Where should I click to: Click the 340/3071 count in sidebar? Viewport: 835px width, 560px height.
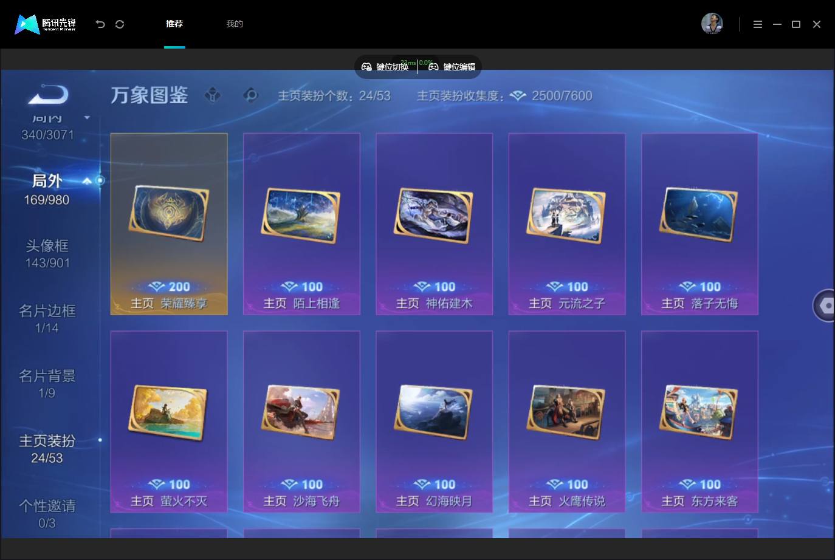coord(47,135)
